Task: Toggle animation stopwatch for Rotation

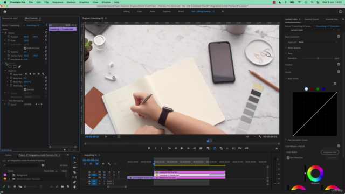Action: (9, 52)
